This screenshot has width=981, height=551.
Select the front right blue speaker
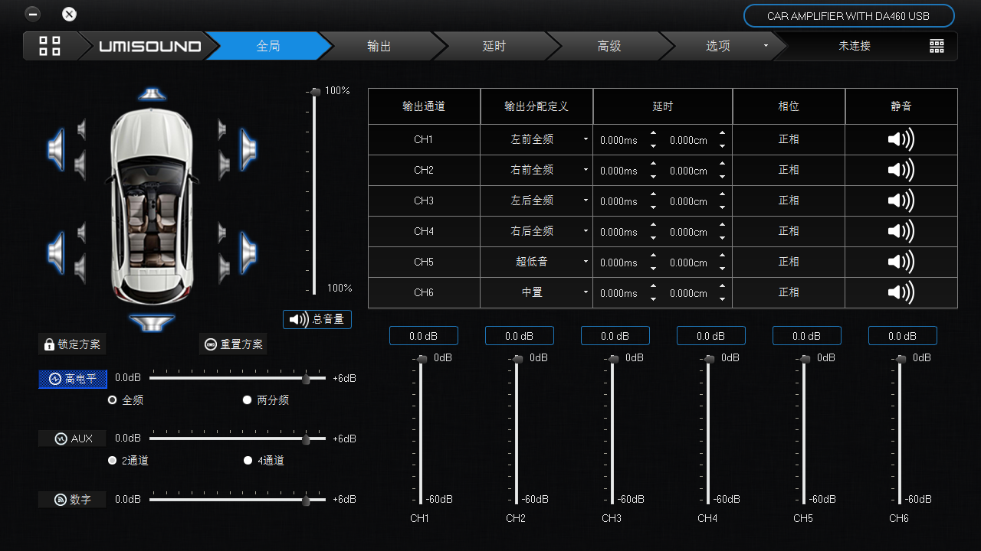point(248,148)
